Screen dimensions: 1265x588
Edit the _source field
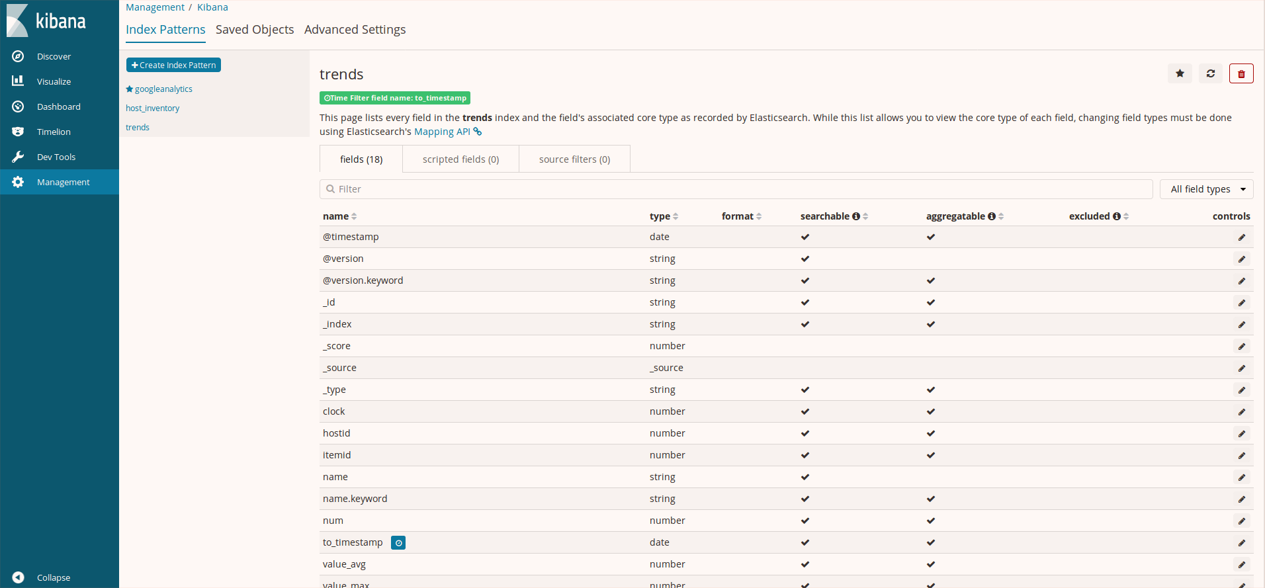[x=1242, y=368]
